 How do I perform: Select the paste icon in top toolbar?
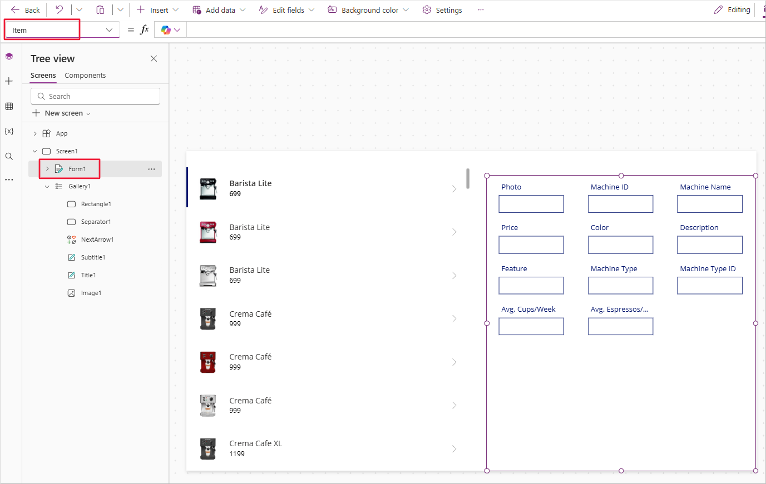coord(100,9)
